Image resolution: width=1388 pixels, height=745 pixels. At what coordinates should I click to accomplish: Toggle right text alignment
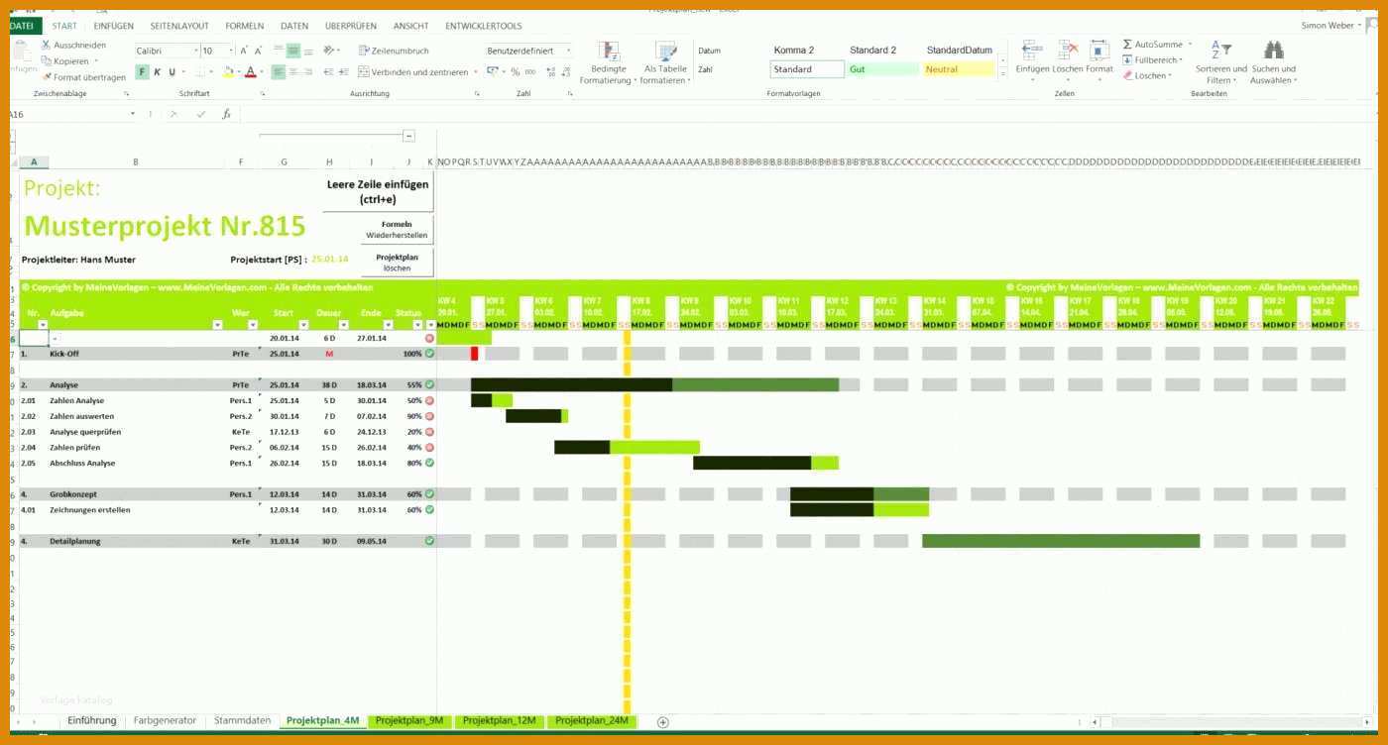[x=308, y=72]
